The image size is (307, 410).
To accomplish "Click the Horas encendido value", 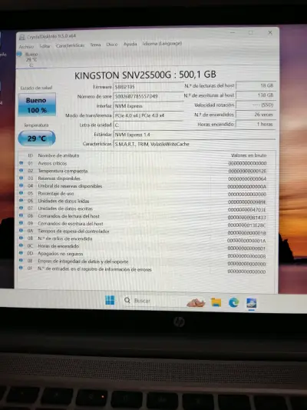I will pos(256,124).
